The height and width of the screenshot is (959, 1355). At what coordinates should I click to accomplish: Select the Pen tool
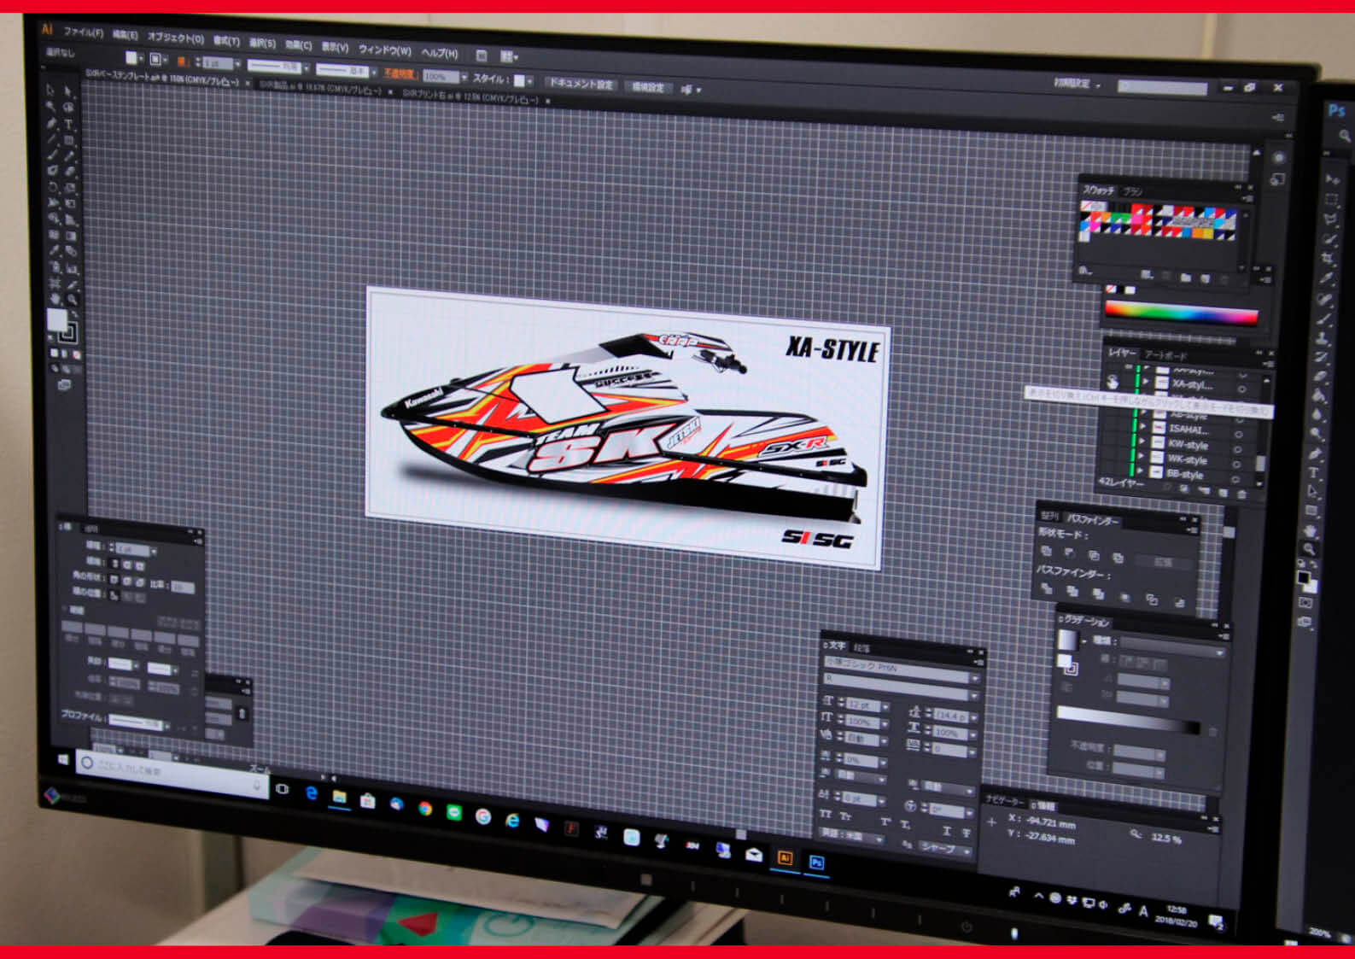(51, 123)
